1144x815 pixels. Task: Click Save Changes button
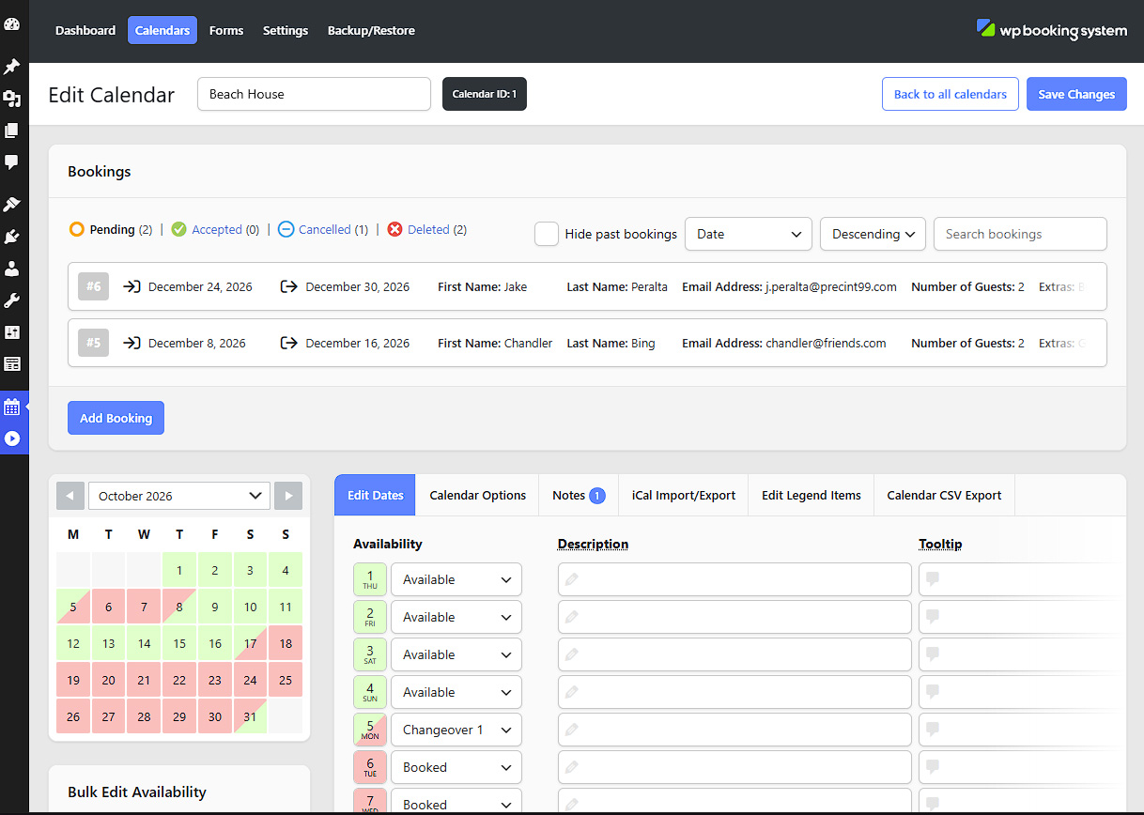[1076, 94]
